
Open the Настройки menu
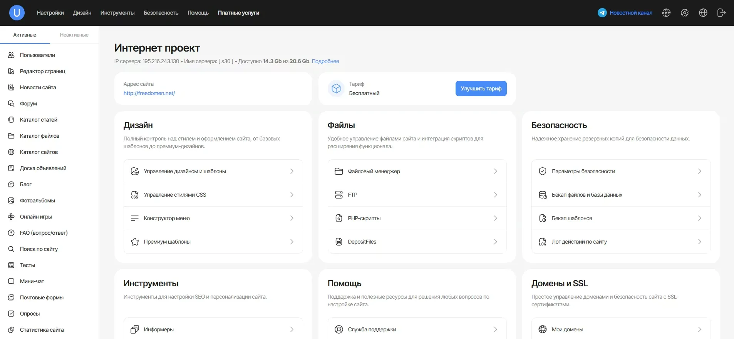(50, 13)
